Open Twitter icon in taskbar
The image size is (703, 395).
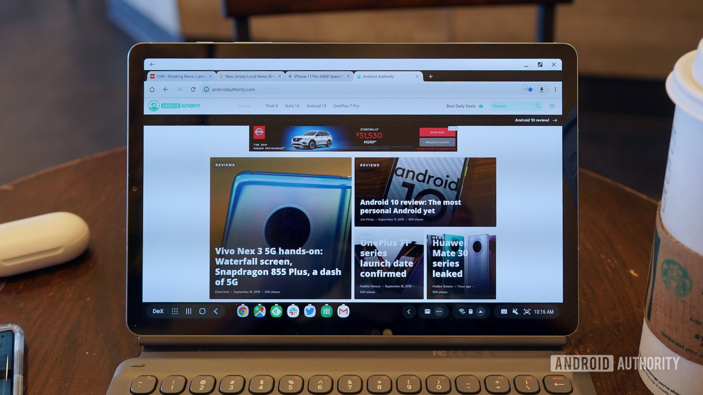coord(310,311)
